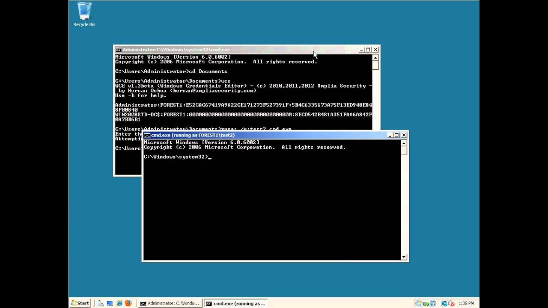The width and height of the screenshot is (548, 308).
Task: Click the Administrator cmd window title bar
Action: pos(247,50)
